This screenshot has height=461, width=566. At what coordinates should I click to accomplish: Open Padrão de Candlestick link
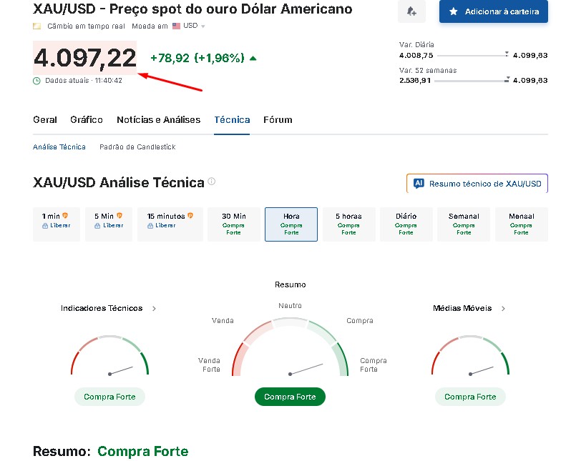[x=137, y=147]
